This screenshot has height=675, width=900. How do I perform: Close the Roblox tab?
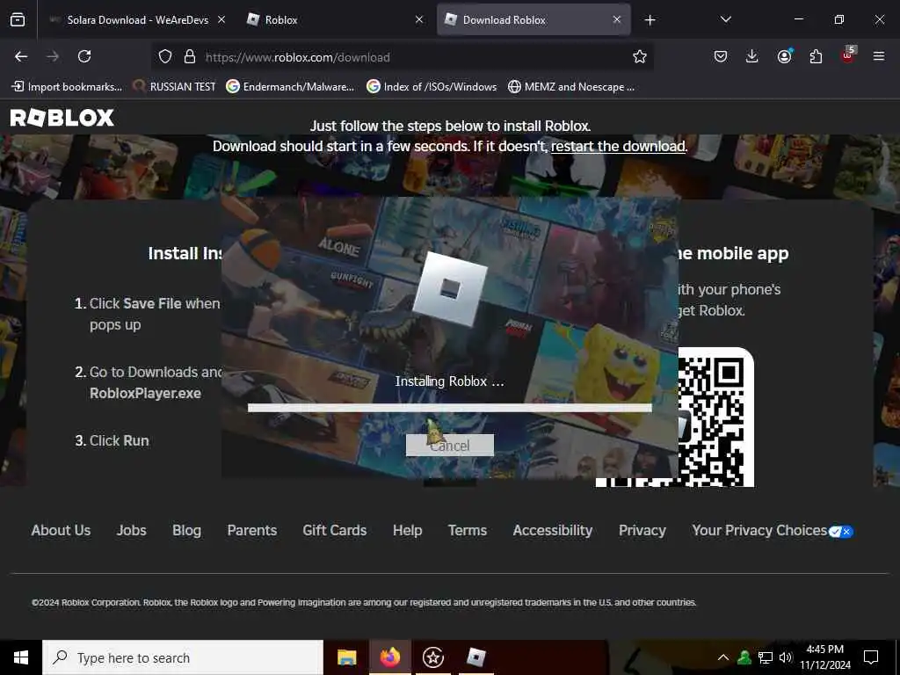[419, 19]
